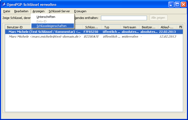Screen dimensions: 188x120
Task: Open the Erzeugen menu
Action: [80, 11]
